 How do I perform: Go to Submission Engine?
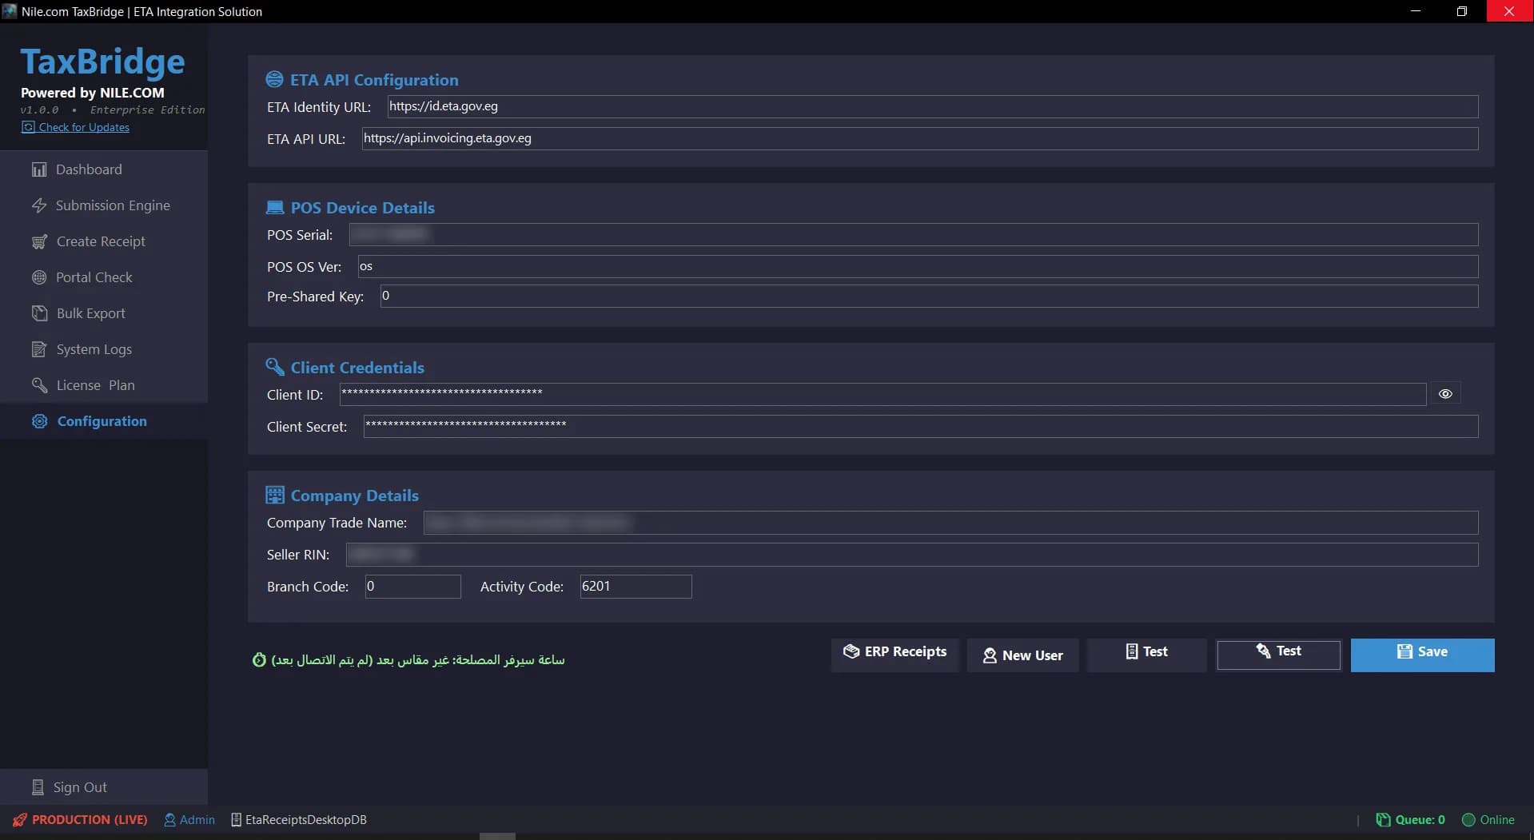tap(104, 205)
